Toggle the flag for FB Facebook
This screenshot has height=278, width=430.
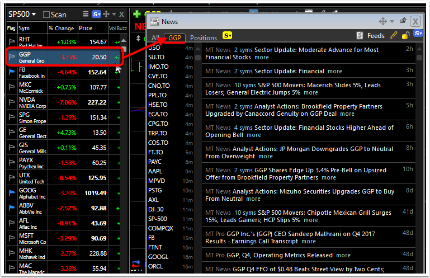click(x=12, y=72)
